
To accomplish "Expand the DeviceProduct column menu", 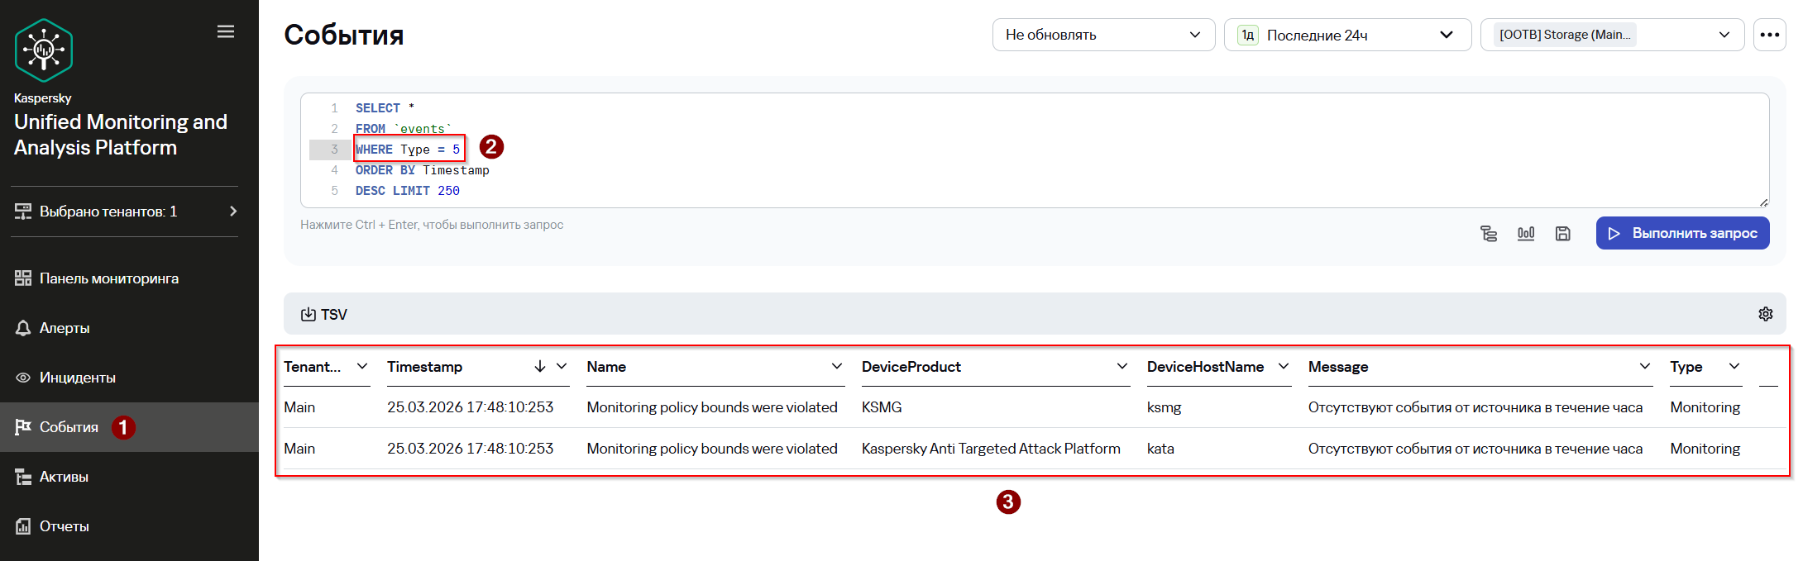I will (1122, 366).
